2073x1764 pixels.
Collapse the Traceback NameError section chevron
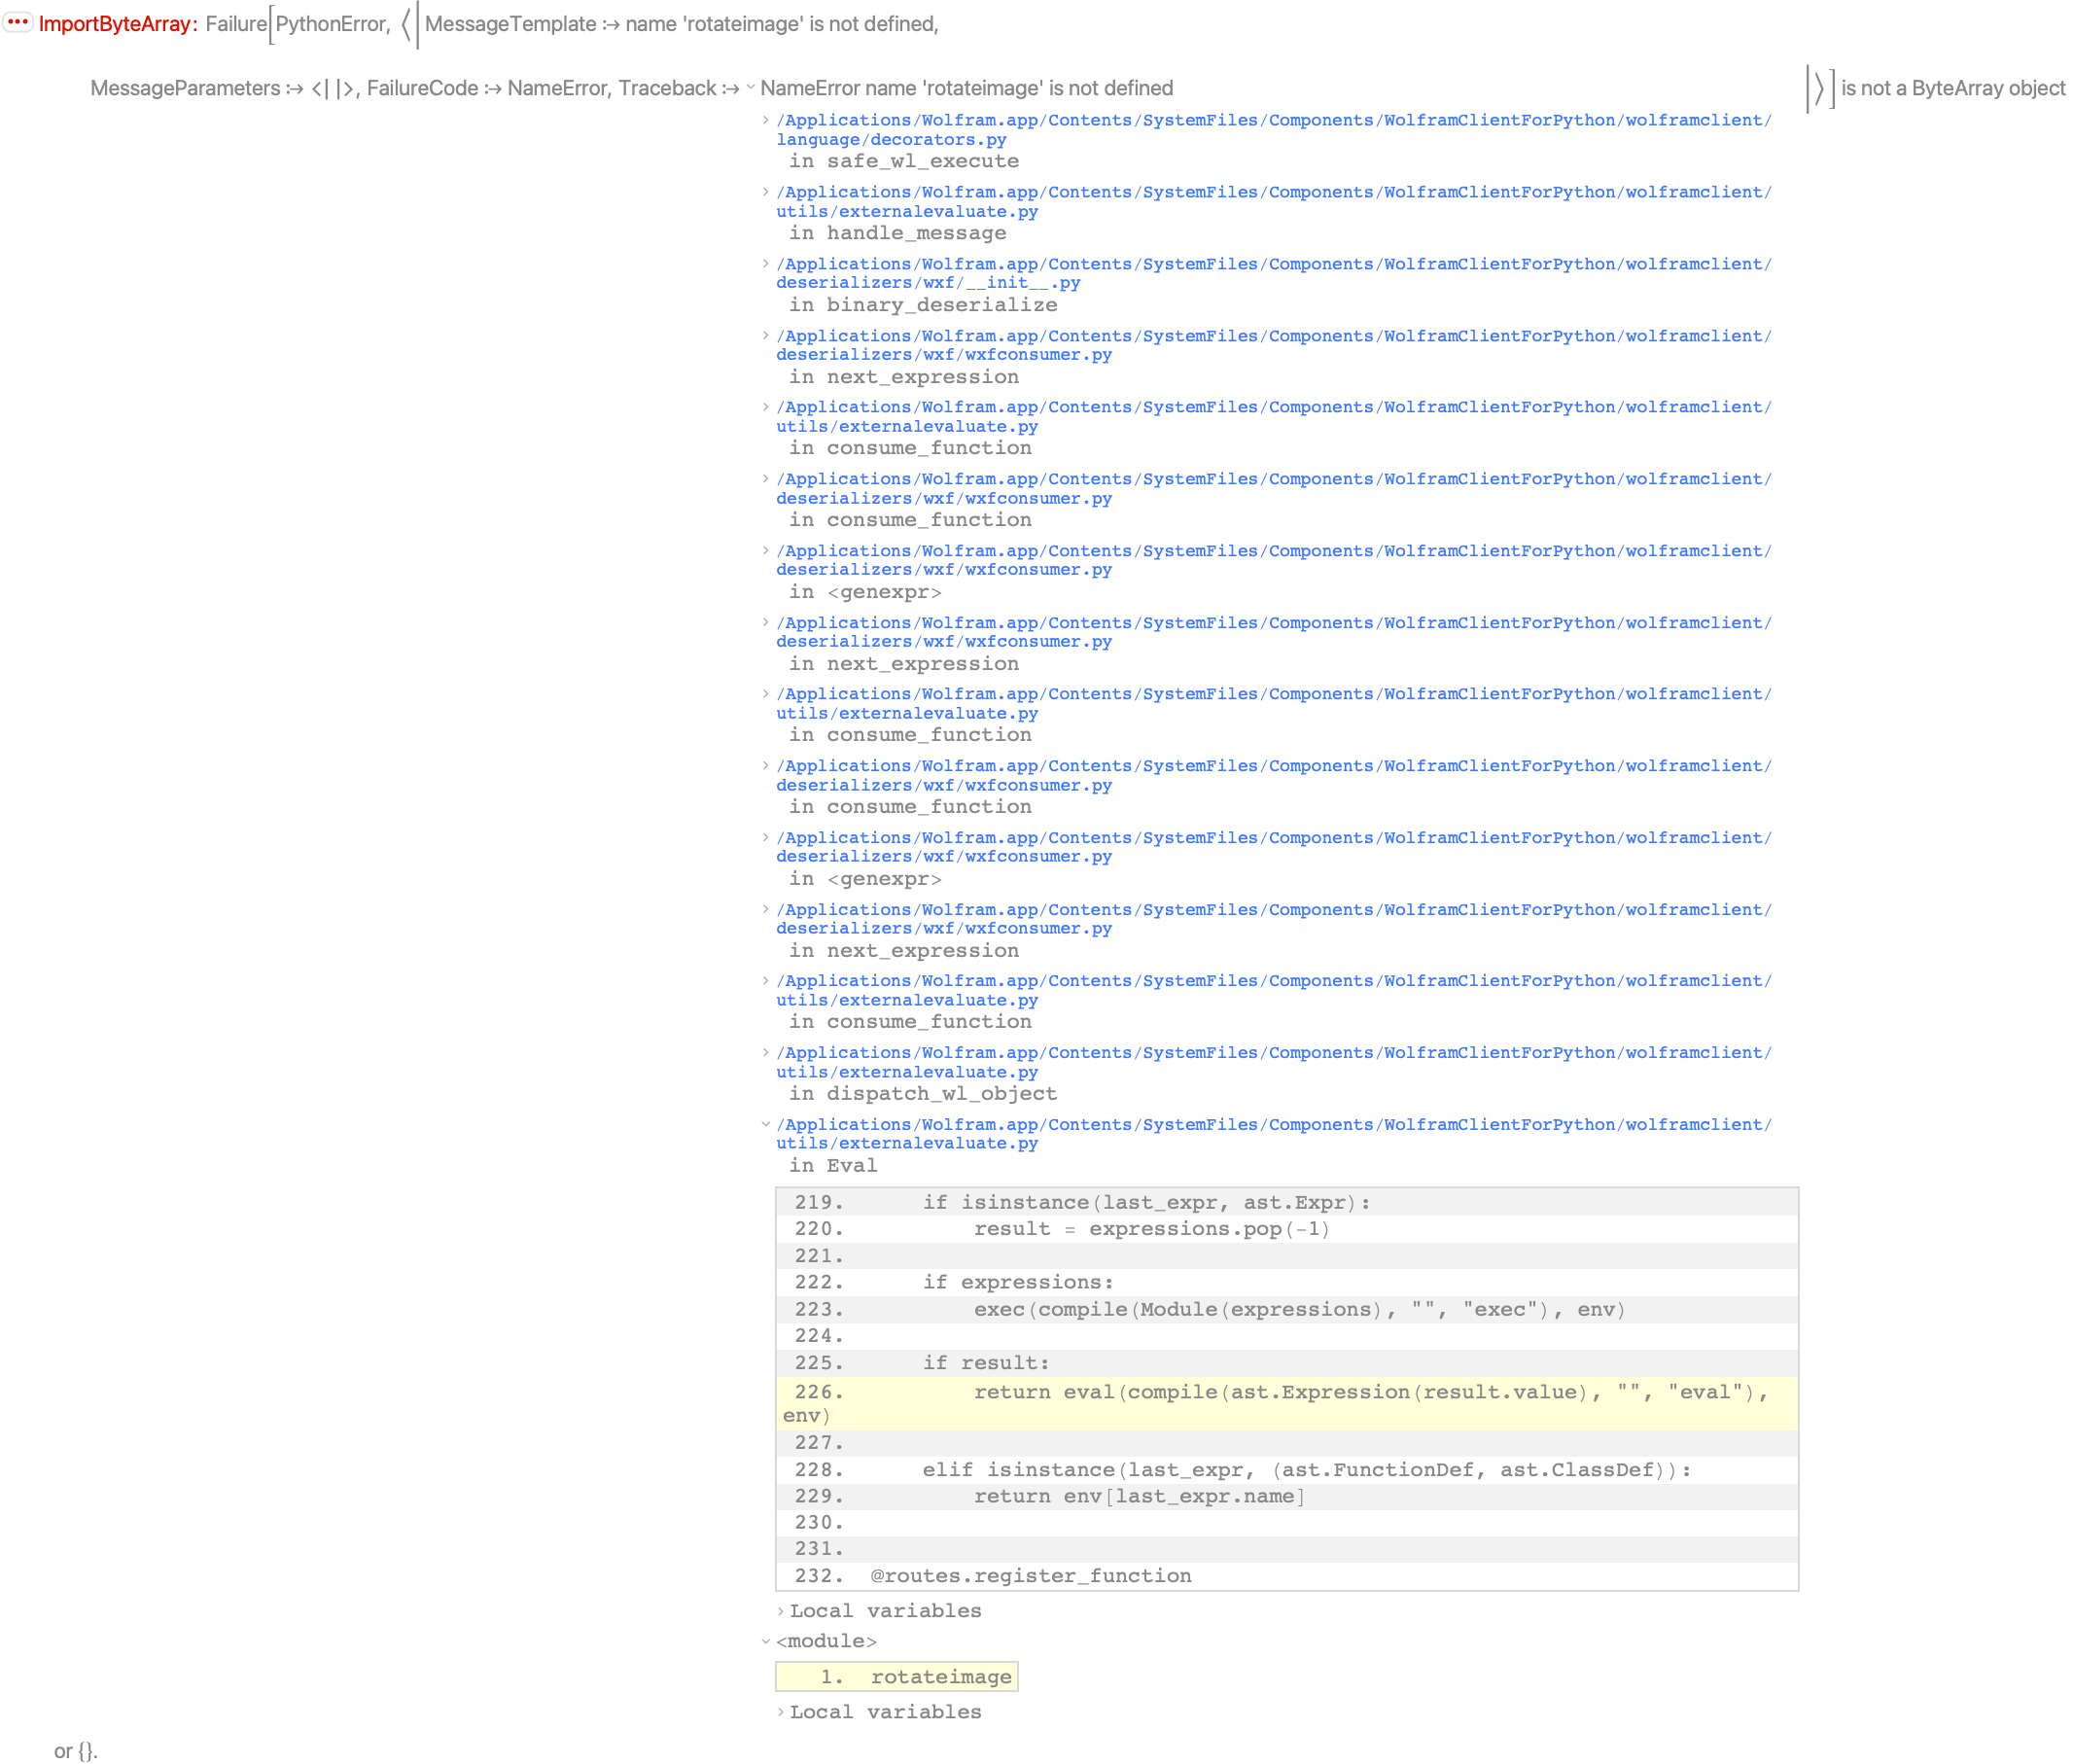(x=750, y=88)
